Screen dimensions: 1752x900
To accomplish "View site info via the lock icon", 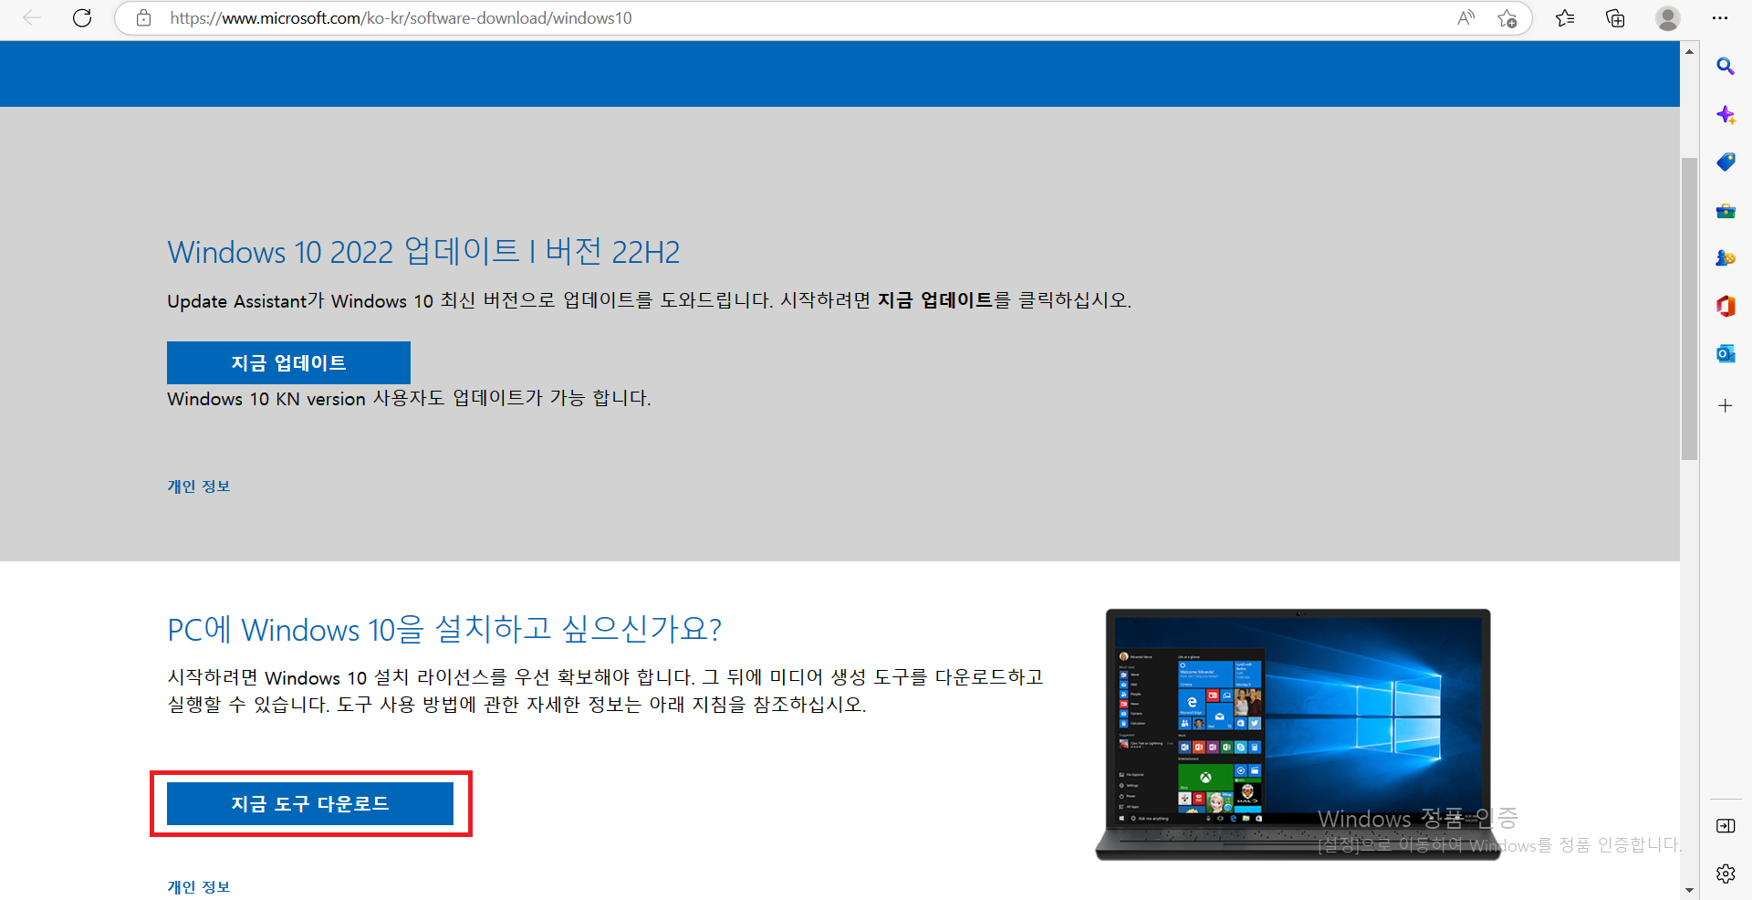I will (143, 18).
